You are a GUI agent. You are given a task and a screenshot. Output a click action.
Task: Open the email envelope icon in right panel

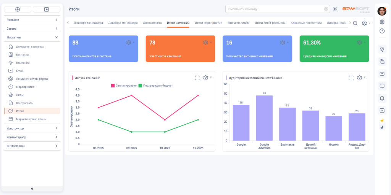click(x=382, y=74)
